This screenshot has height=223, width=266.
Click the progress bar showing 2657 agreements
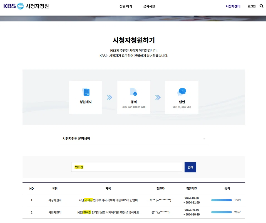pyautogui.click(x=221, y=212)
